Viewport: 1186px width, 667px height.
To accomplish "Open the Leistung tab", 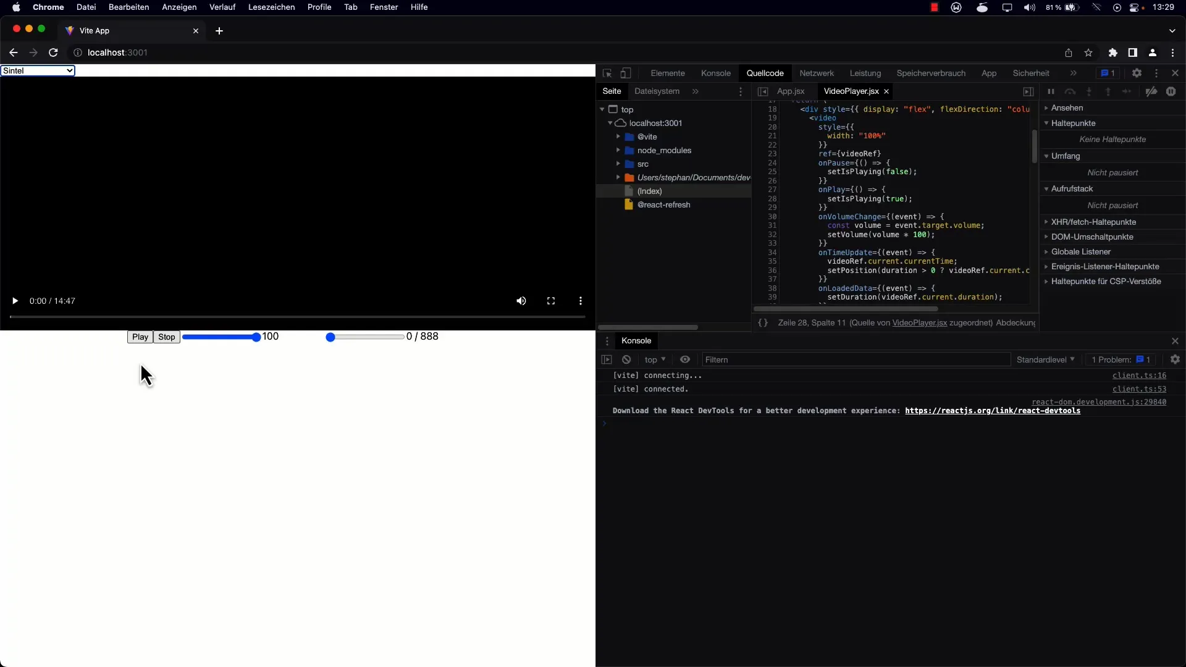I will (x=865, y=73).
